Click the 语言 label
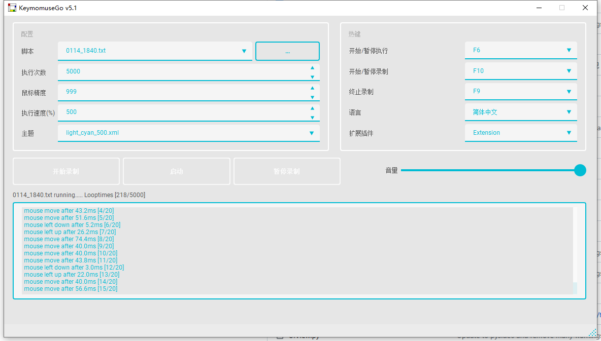The width and height of the screenshot is (601, 341). pyautogui.click(x=355, y=112)
